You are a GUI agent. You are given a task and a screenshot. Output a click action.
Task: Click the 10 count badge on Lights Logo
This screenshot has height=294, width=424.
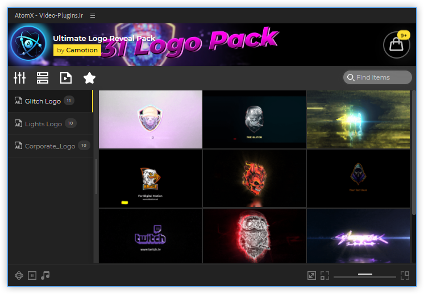click(x=70, y=123)
